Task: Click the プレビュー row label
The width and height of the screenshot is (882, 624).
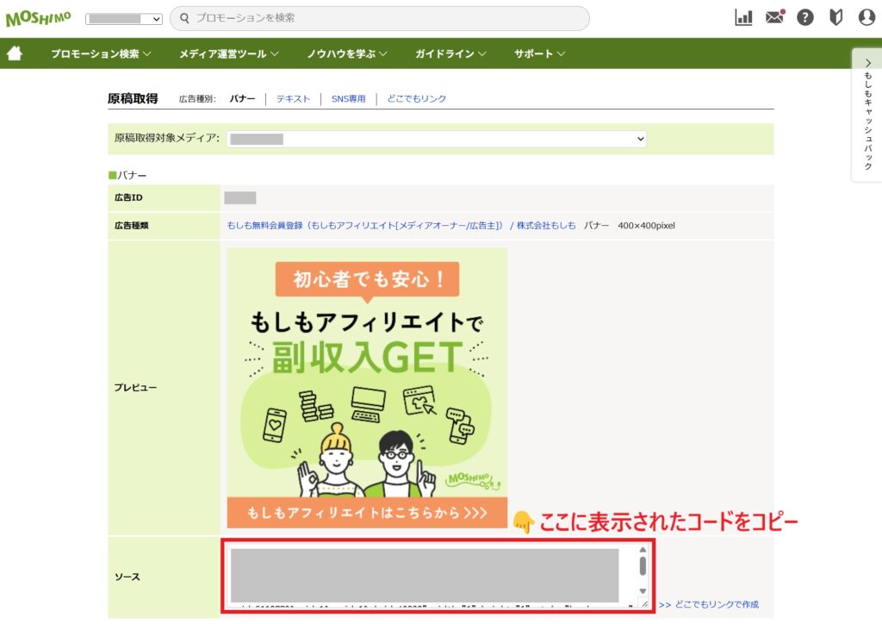Action: click(135, 387)
